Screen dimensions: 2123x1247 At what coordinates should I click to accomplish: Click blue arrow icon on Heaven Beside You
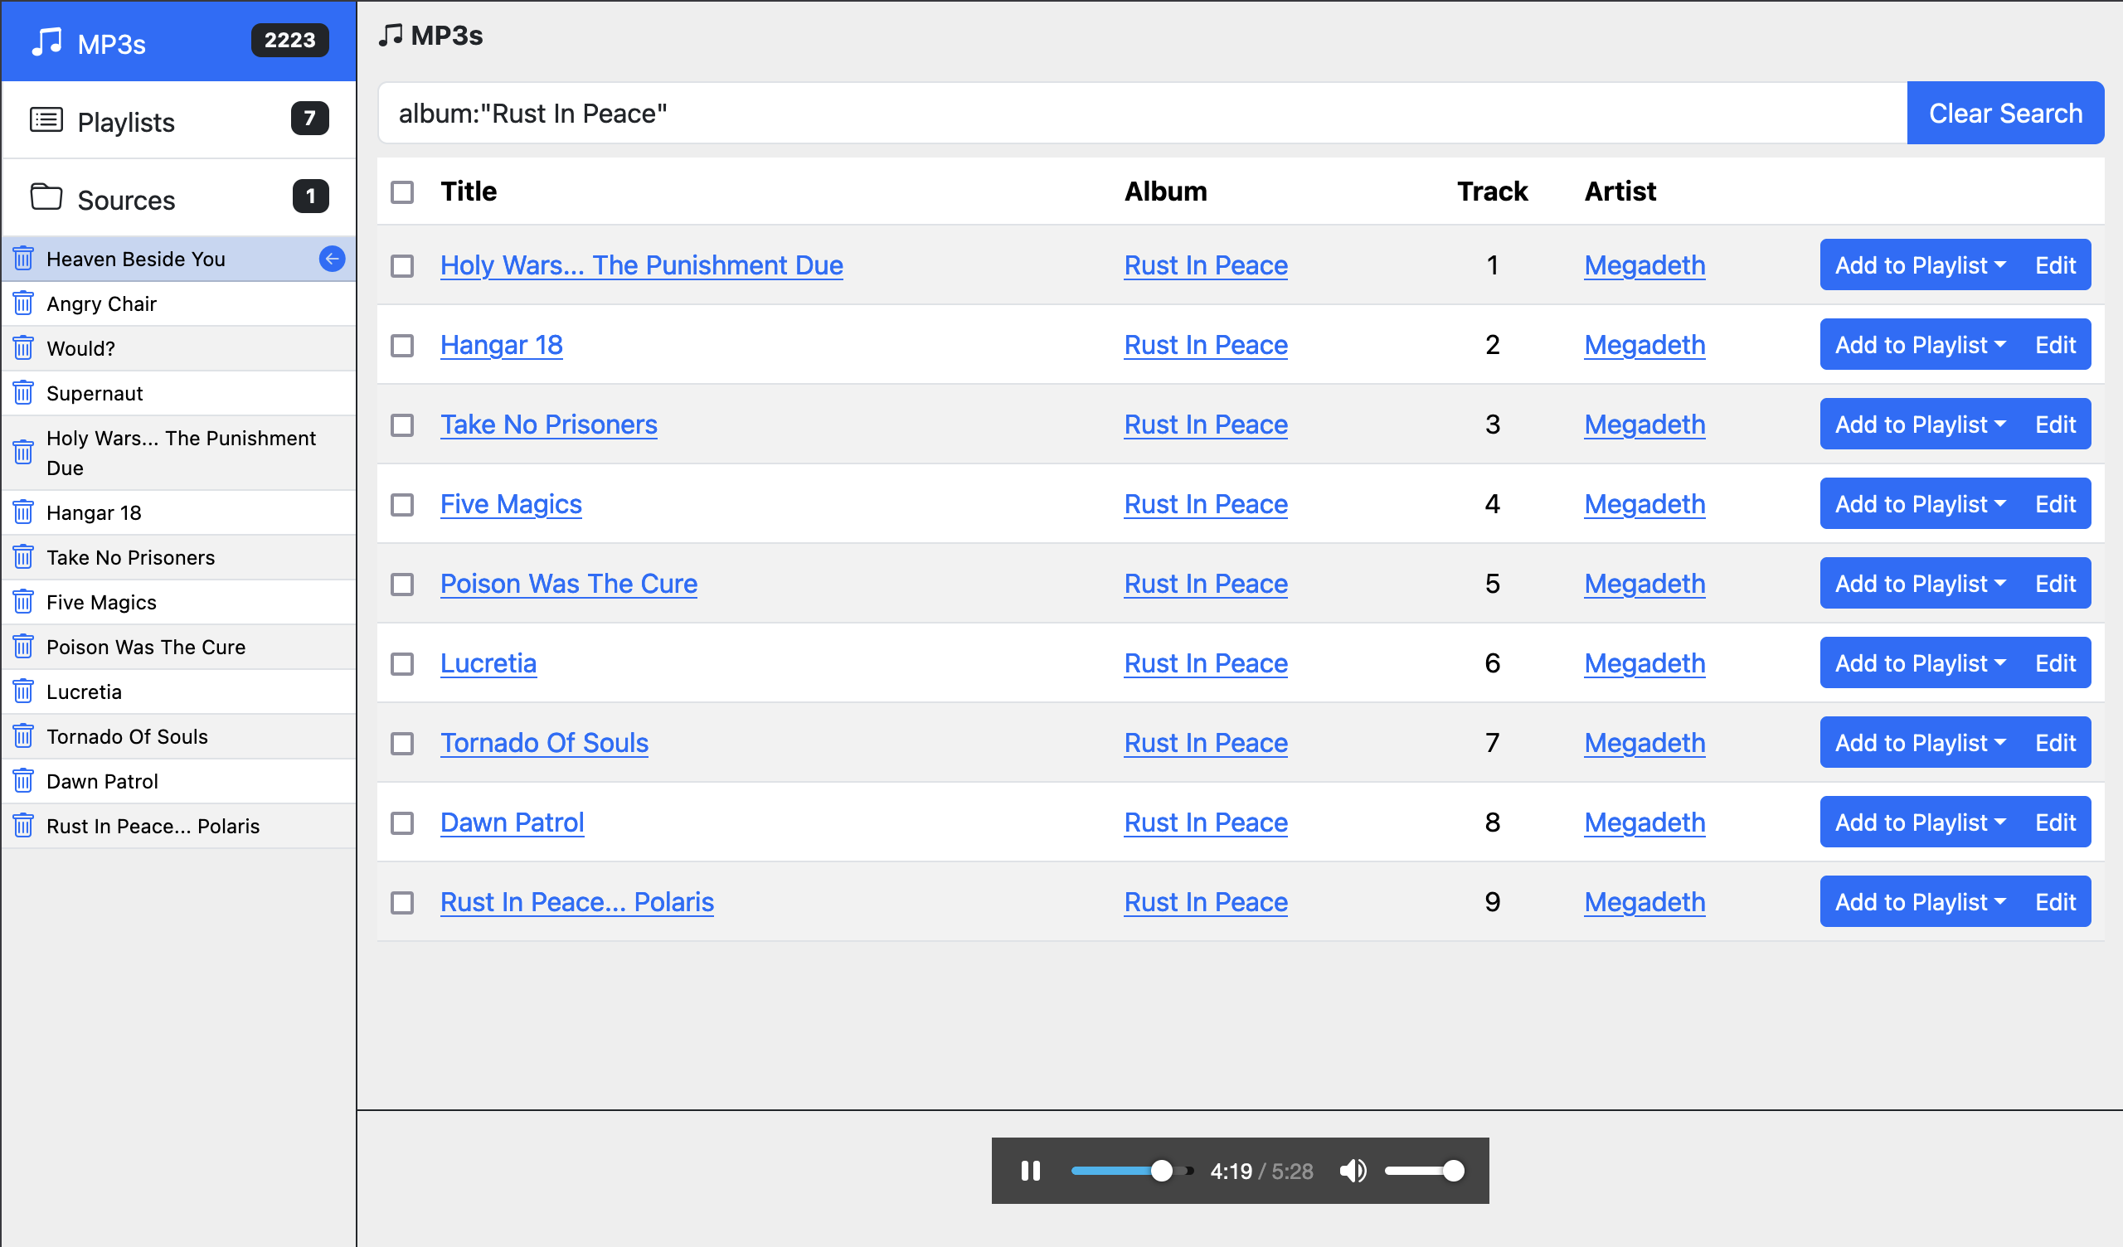click(332, 259)
